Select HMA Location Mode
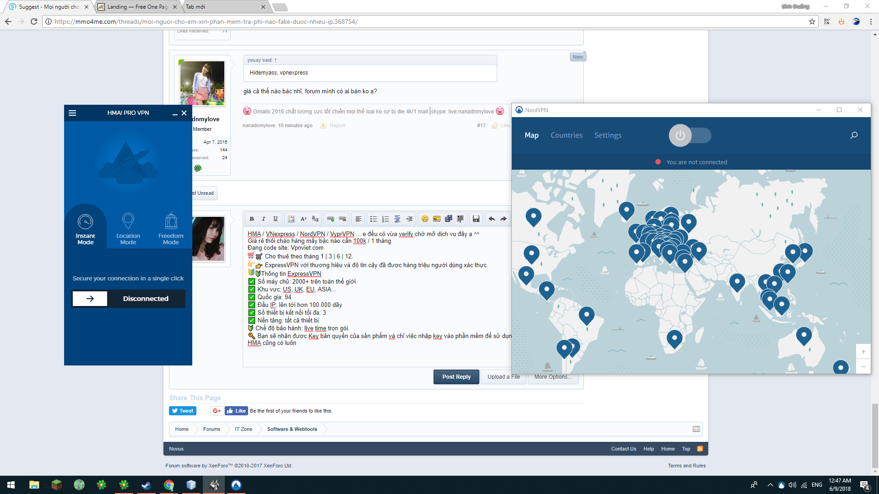This screenshot has height=494, width=879. [x=128, y=229]
